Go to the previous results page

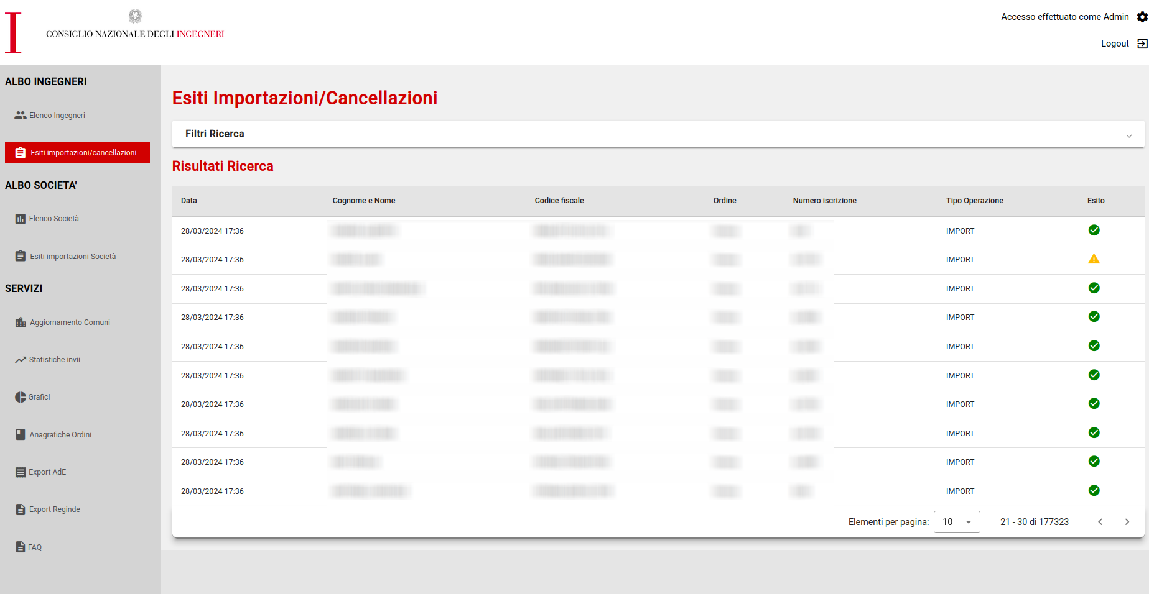(x=1100, y=522)
